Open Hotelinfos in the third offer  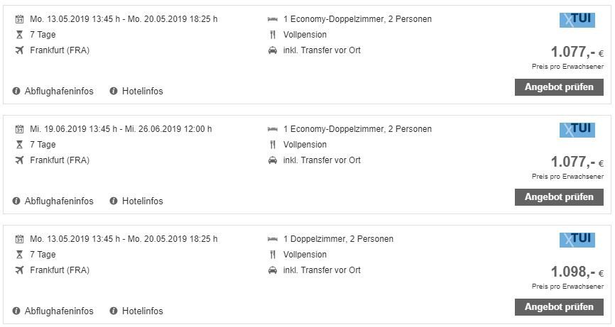142,311
